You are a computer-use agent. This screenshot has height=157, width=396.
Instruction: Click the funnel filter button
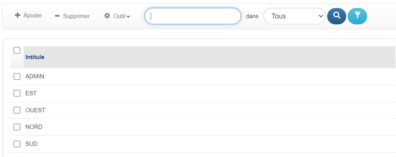point(357,16)
